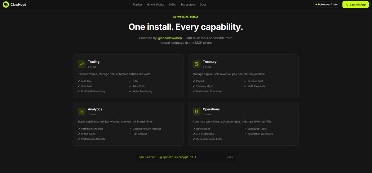This screenshot has height=173, width=372.
Task: Go to the Skills nav item
Action: (172, 5)
